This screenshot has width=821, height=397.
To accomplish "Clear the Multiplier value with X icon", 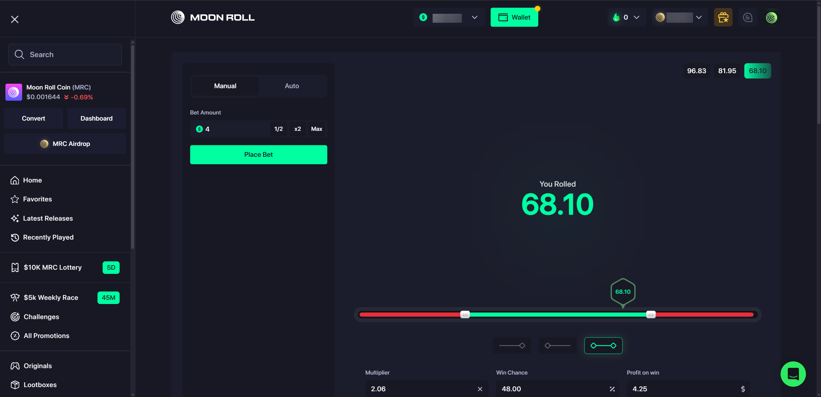I will (480, 389).
